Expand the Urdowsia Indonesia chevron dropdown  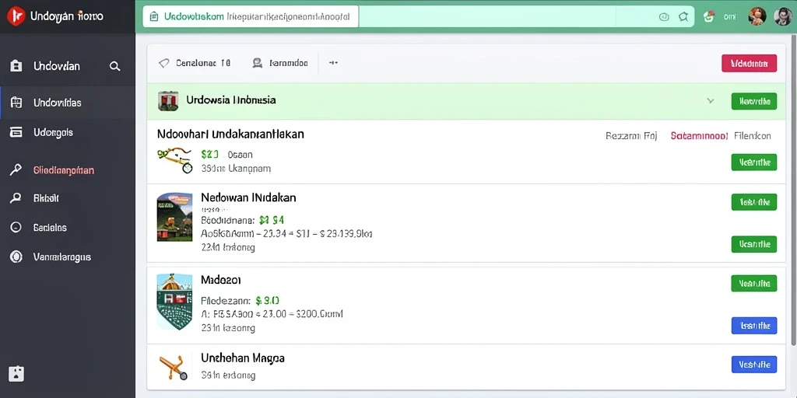[710, 100]
